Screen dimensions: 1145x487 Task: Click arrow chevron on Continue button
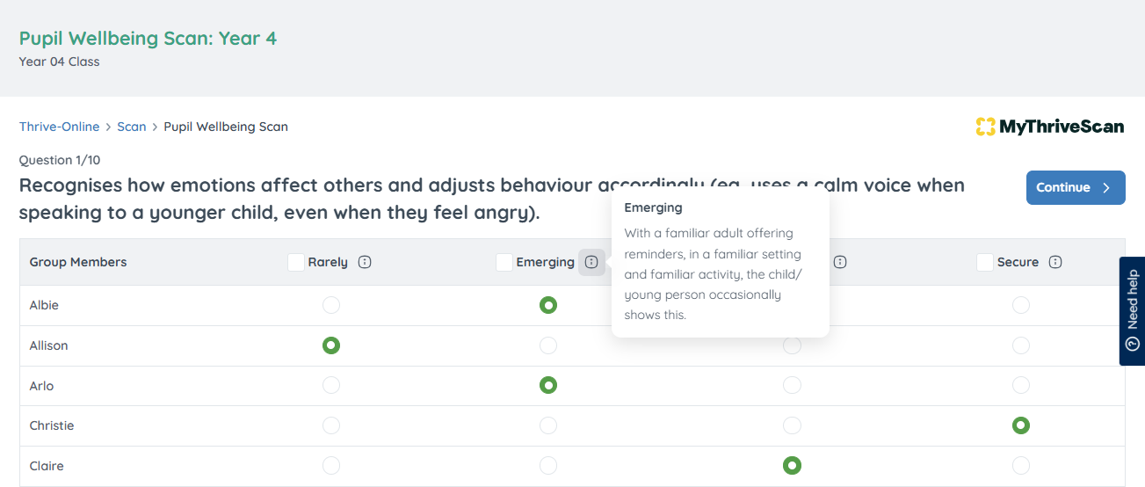pos(1106,187)
